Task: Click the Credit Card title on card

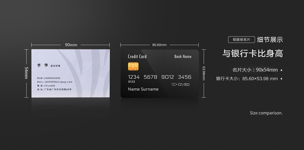Action: click(x=137, y=56)
